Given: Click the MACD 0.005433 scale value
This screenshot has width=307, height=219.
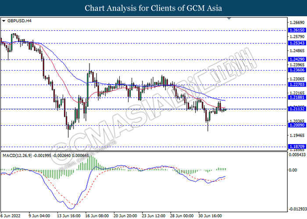Looking at the screenshot, I should [297, 155].
